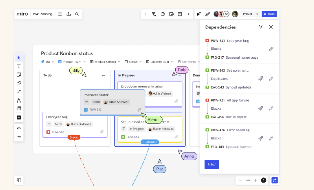Choose the connection line arrow tool
The width and height of the screenshot is (314, 190).
click(x=19, y=92)
